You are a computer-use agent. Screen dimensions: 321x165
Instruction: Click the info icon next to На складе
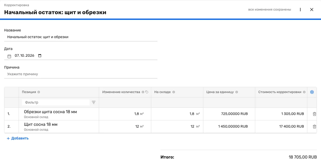174,92
